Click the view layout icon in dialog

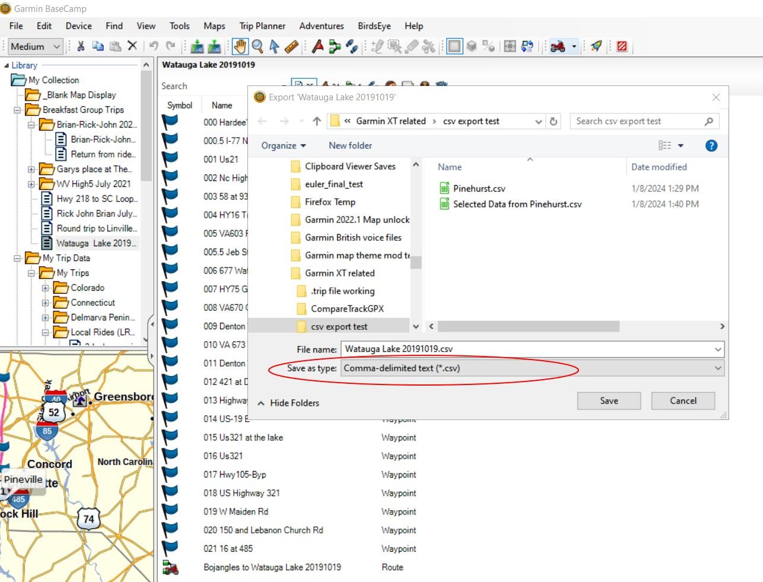(x=665, y=145)
